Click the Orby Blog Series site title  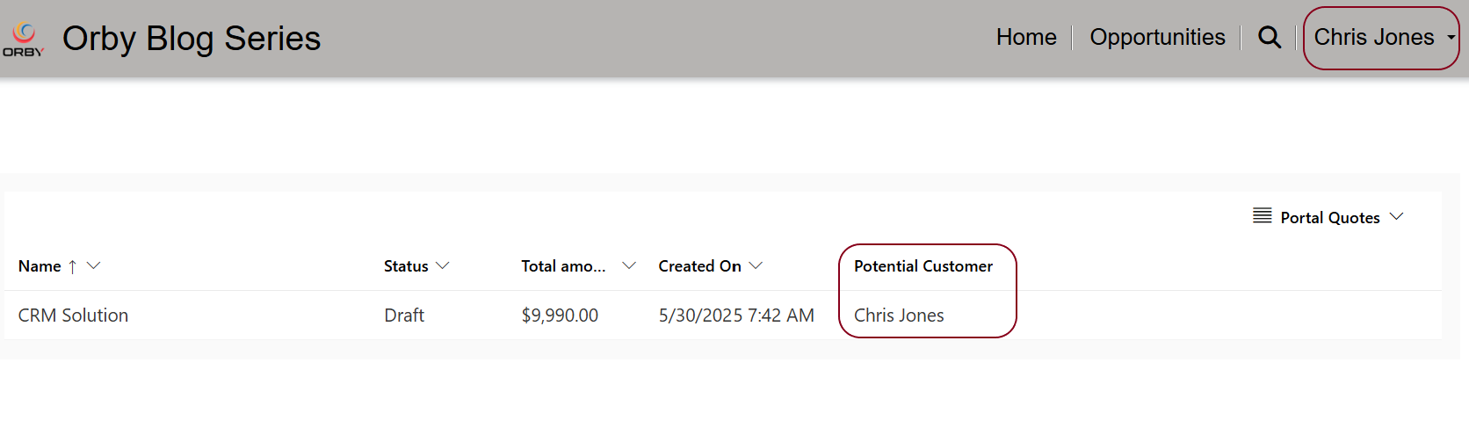point(192,39)
